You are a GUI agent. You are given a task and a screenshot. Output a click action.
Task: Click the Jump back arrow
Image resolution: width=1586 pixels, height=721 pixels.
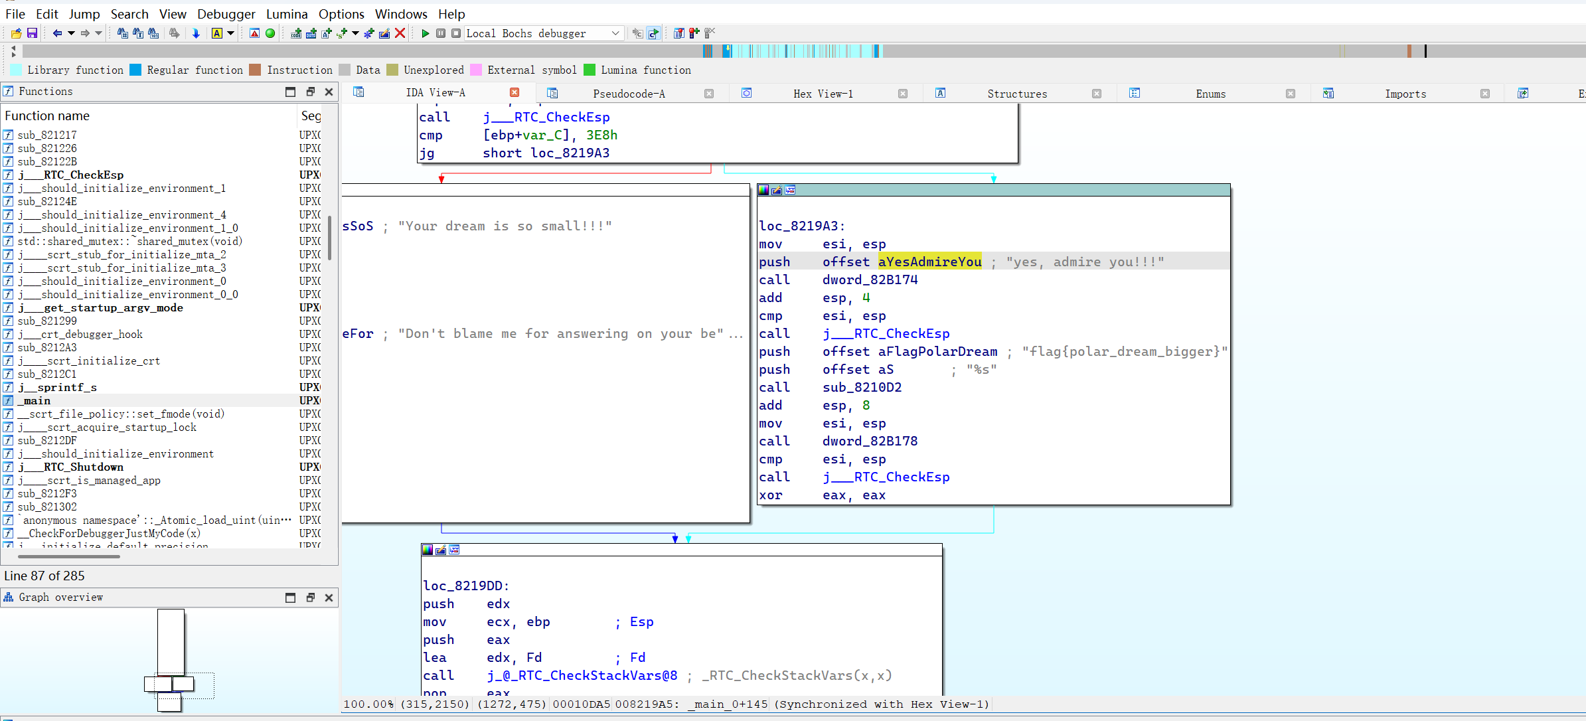pos(57,33)
